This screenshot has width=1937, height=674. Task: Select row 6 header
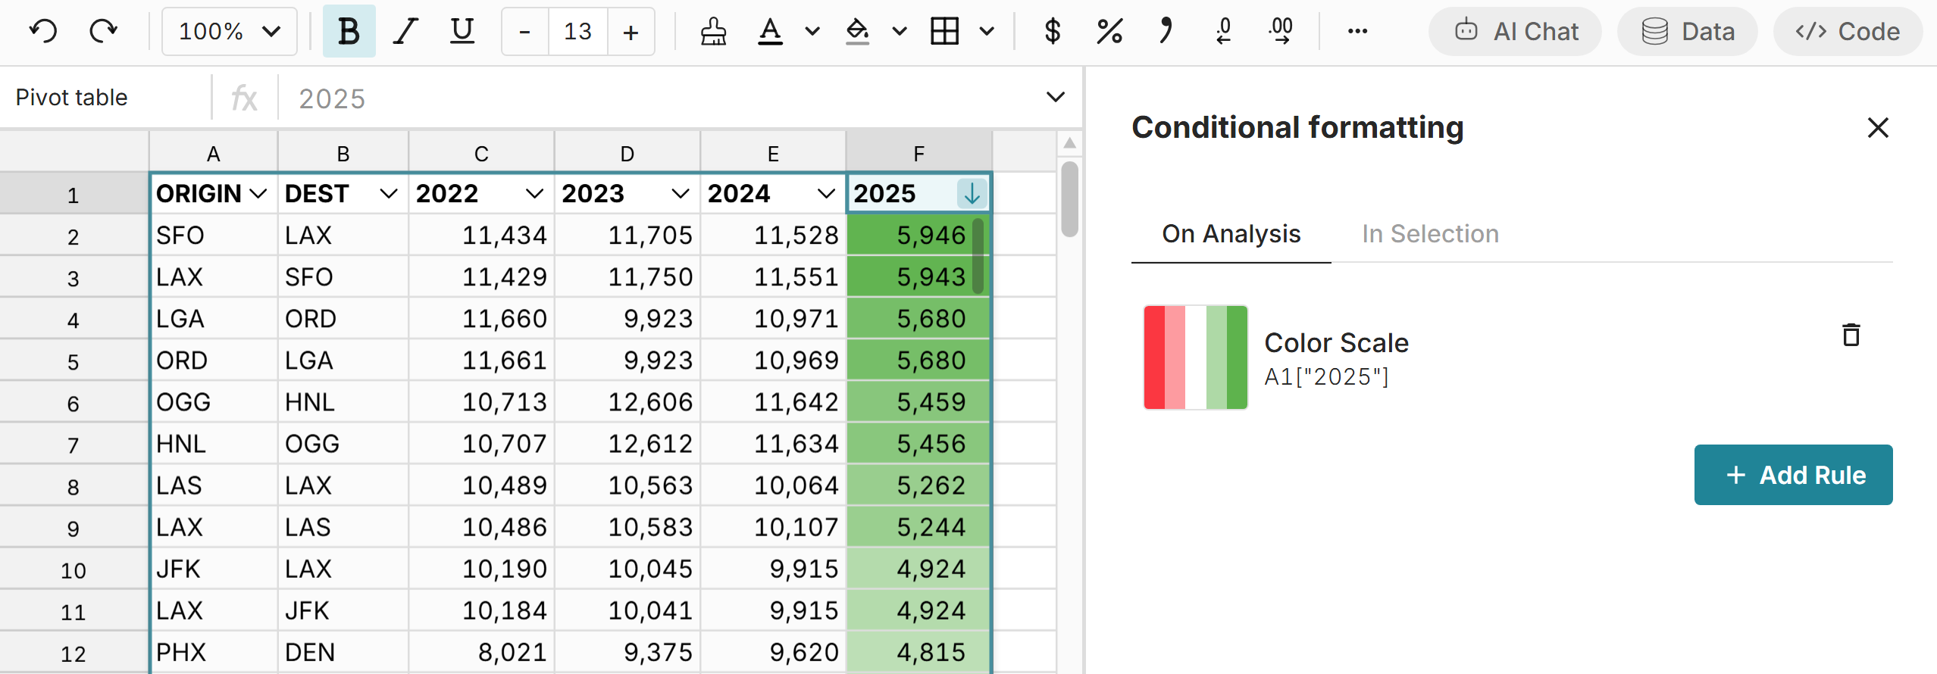[74, 402]
